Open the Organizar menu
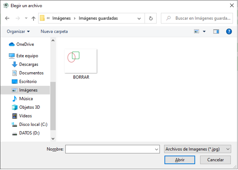 (18, 31)
